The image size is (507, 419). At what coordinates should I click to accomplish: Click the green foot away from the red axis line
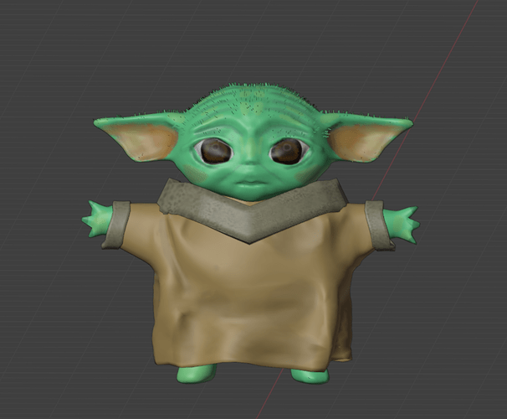click(197, 374)
